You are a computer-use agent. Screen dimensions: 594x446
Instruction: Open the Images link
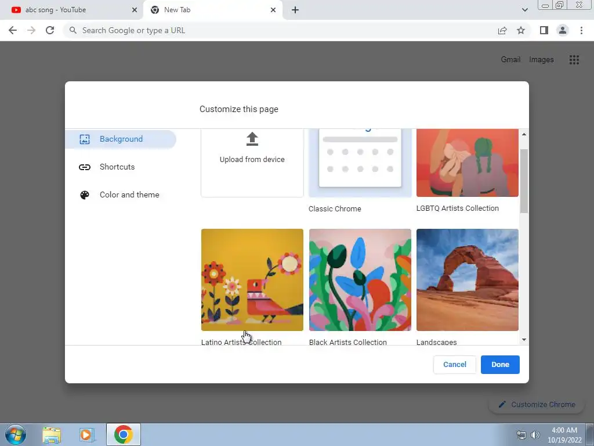[541, 60]
